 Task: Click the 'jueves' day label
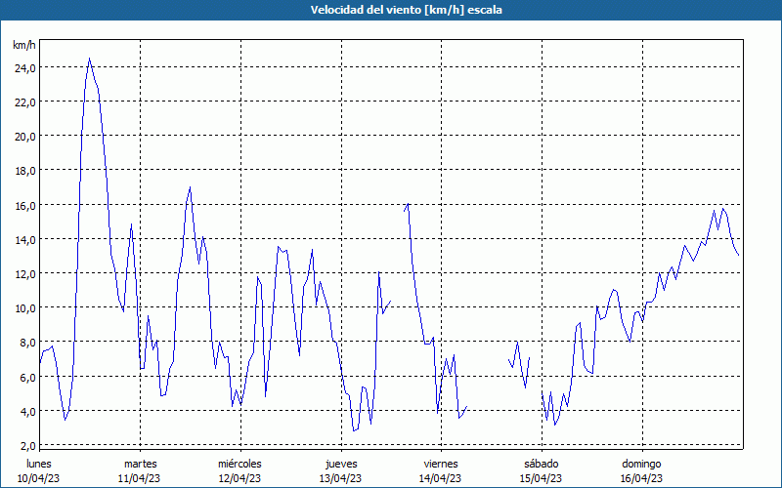(x=341, y=464)
